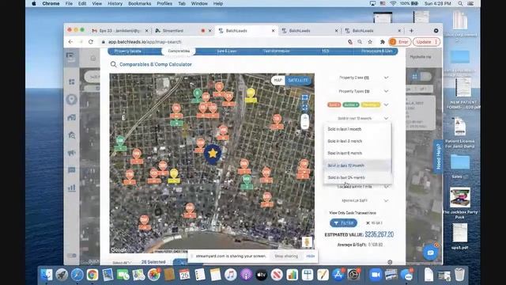
Task: Click the BatchLeads logo in sidebar
Action: pyautogui.click(x=70, y=58)
